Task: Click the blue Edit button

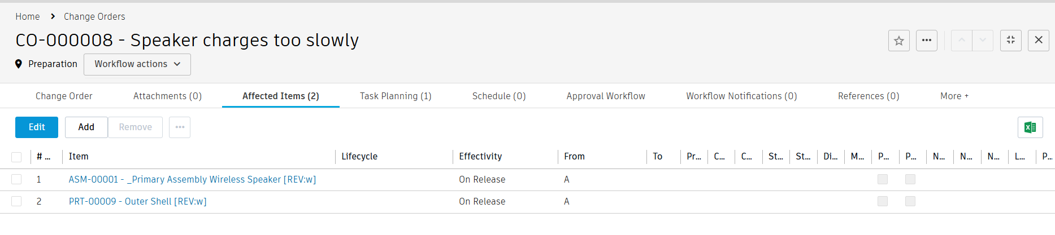Action: click(37, 127)
